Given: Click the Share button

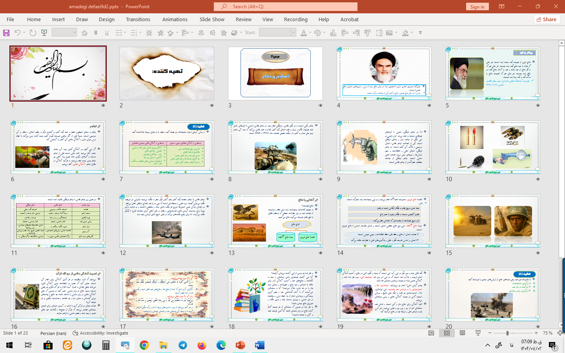Looking at the screenshot, I should click(x=547, y=19).
